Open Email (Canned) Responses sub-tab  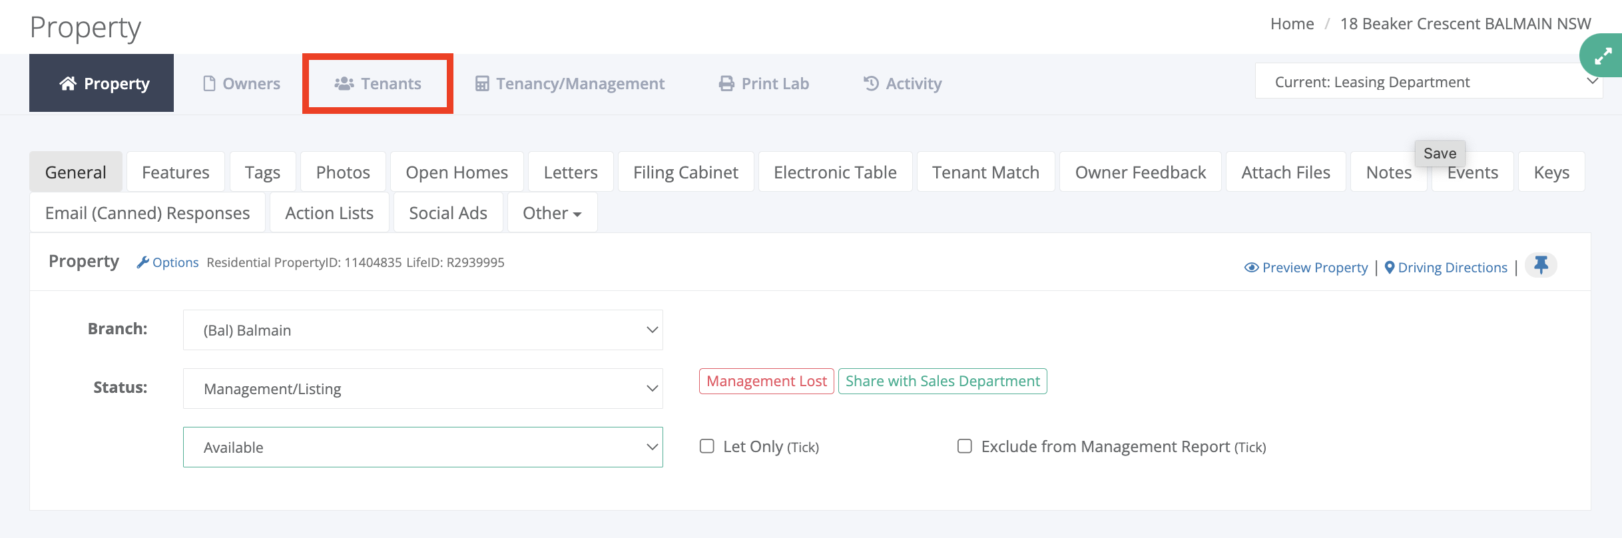click(x=147, y=213)
